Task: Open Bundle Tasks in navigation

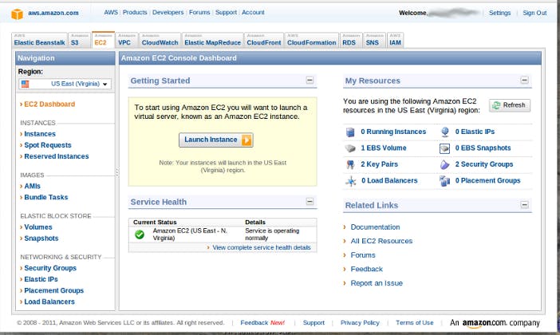Action: coord(45,197)
